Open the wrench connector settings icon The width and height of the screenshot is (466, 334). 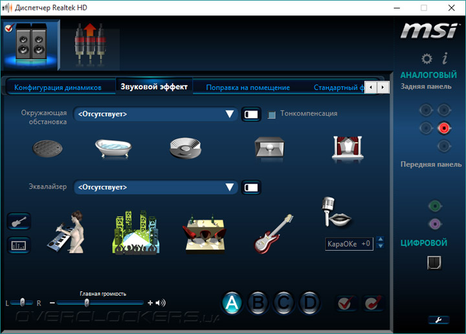pos(439,320)
